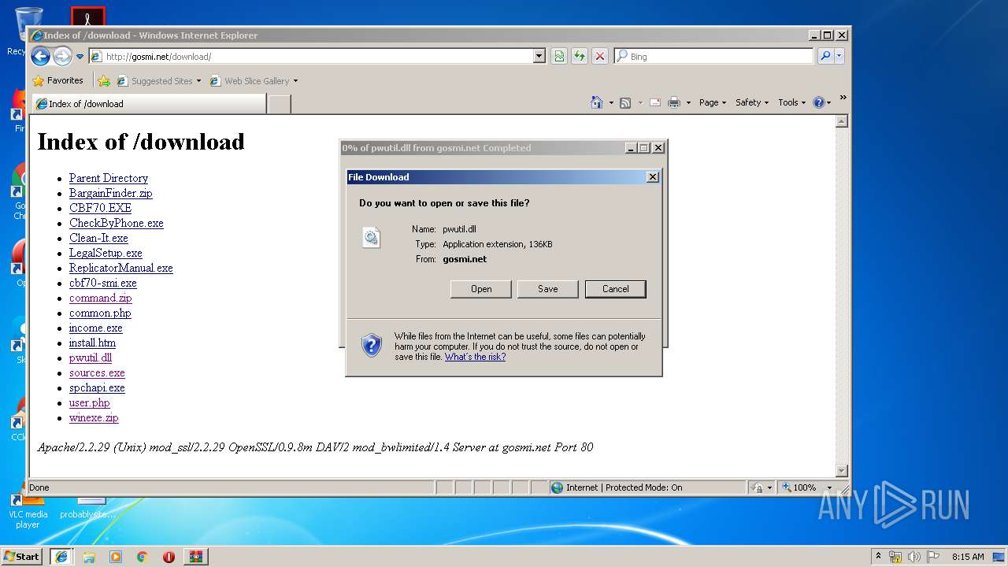Click the Home page icon
The height and width of the screenshot is (567, 1008).
point(596,102)
